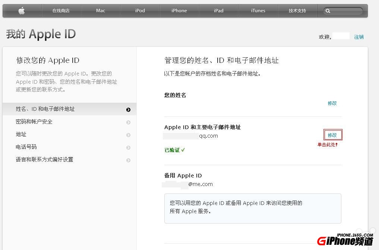Select the 姓名、ID 和电子邮件地址 sidebar item

(48, 109)
